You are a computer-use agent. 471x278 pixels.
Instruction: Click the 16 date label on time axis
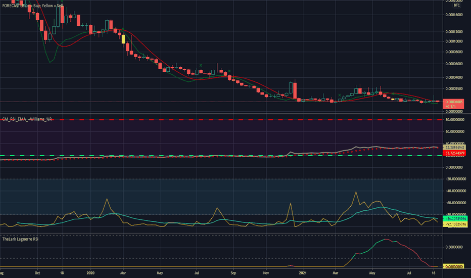434,273
